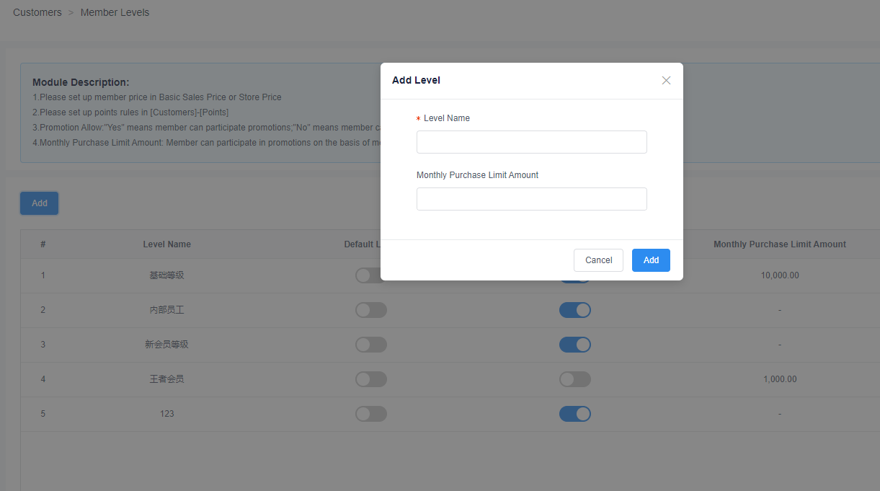This screenshot has width=880, height=491.
Task: Click Monthly Purchase Limit Amount column header
Action: coord(779,244)
